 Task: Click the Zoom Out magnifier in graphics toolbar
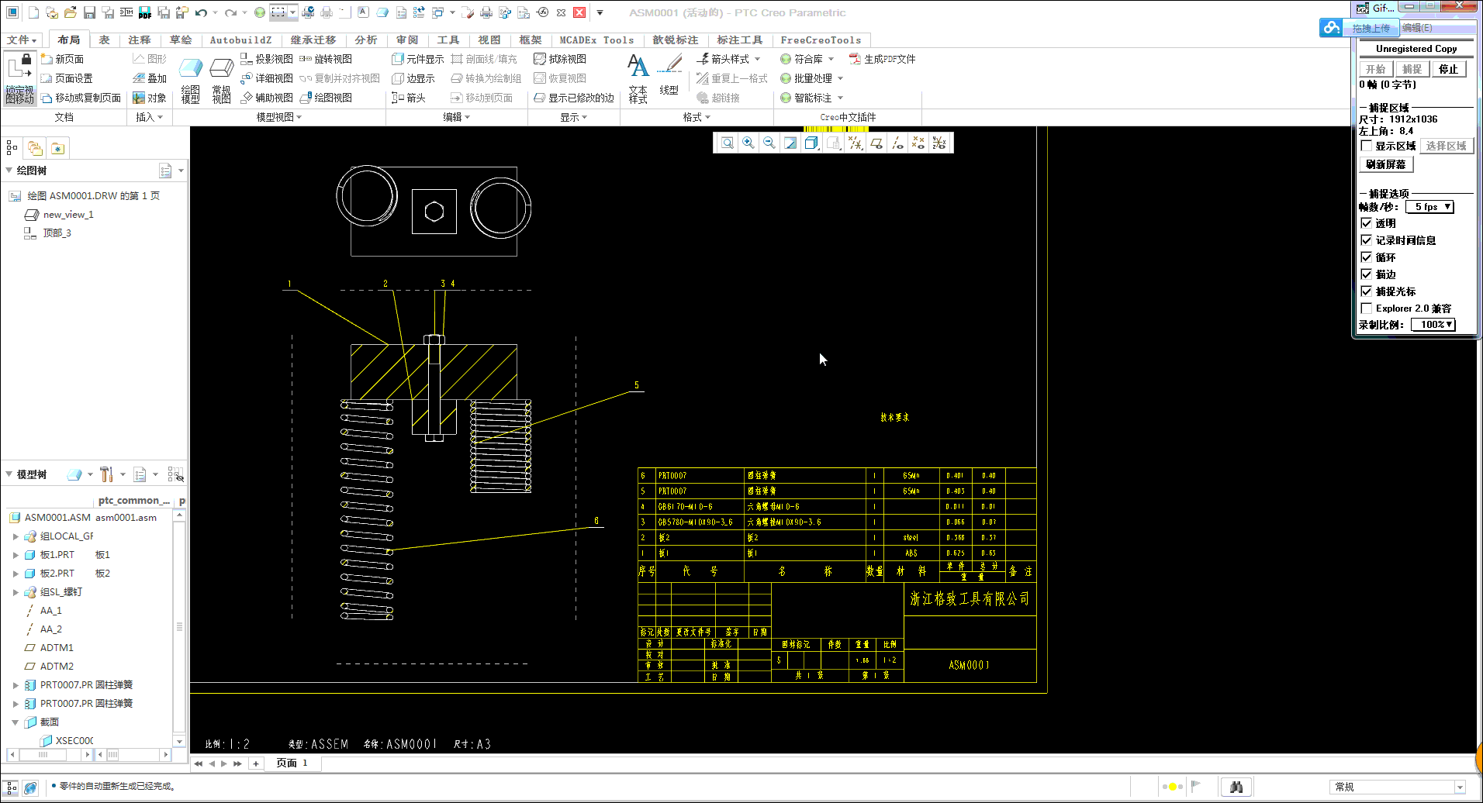click(769, 143)
